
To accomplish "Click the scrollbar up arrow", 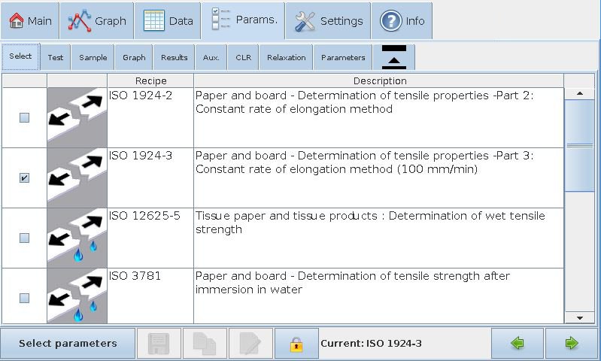I will point(579,93).
